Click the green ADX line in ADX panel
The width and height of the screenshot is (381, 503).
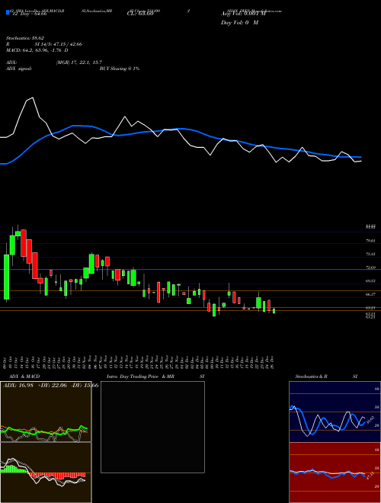44,431
